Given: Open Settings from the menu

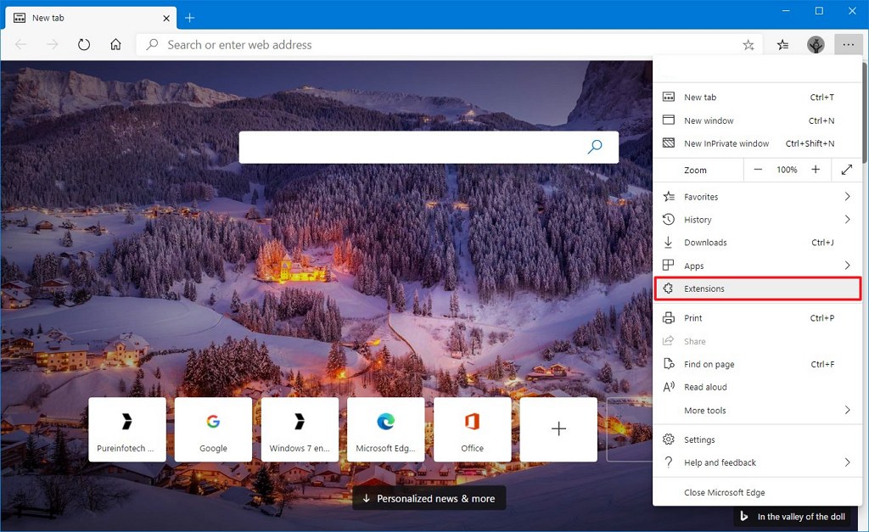Looking at the screenshot, I should pos(758,440).
